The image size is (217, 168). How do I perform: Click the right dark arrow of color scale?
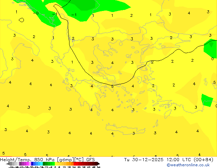pos(99,164)
